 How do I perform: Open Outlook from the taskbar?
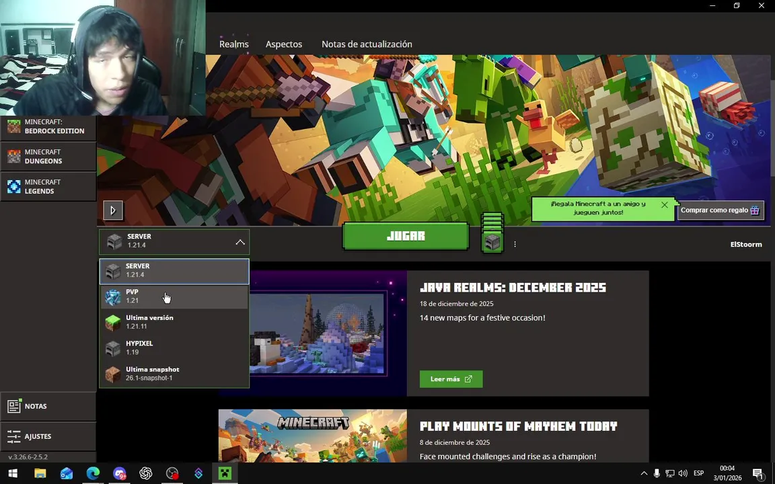tap(66, 474)
